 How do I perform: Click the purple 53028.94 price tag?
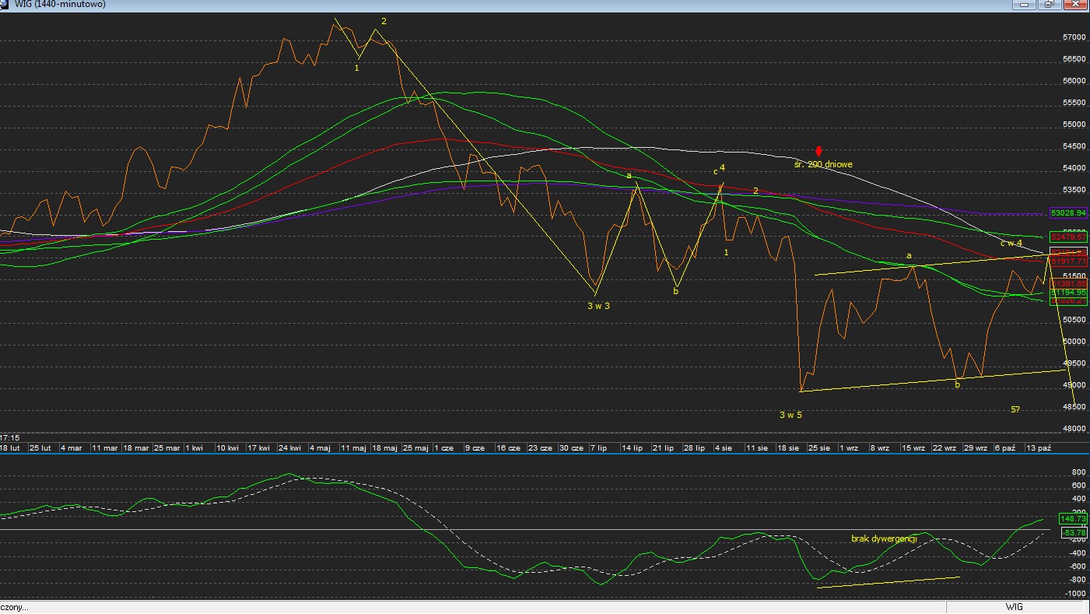coord(1067,212)
